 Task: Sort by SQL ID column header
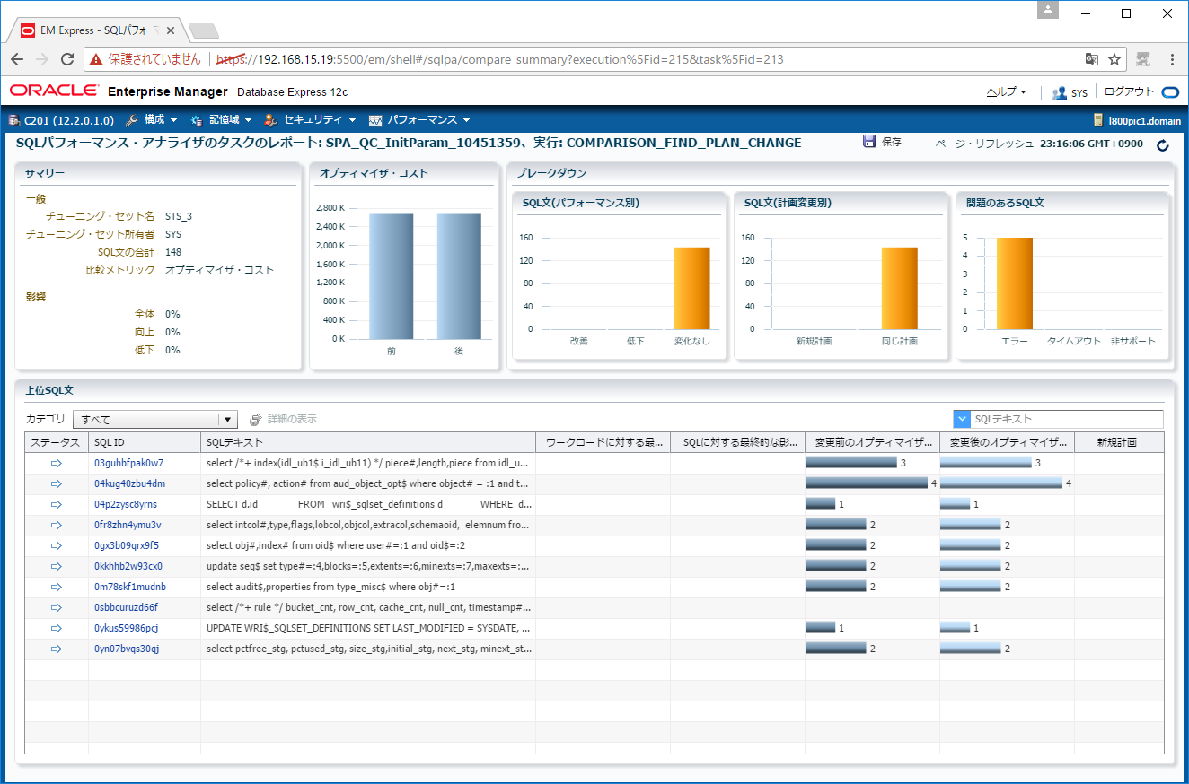coord(145,442)
